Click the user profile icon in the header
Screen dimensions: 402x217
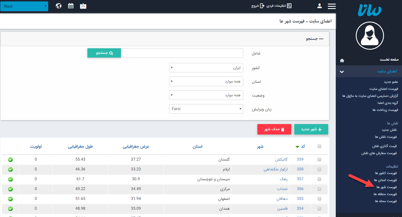click(x=319, y=5)
